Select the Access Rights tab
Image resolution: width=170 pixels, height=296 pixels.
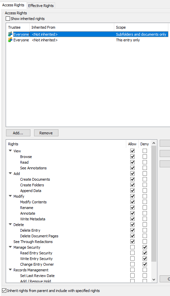(13, 5)
